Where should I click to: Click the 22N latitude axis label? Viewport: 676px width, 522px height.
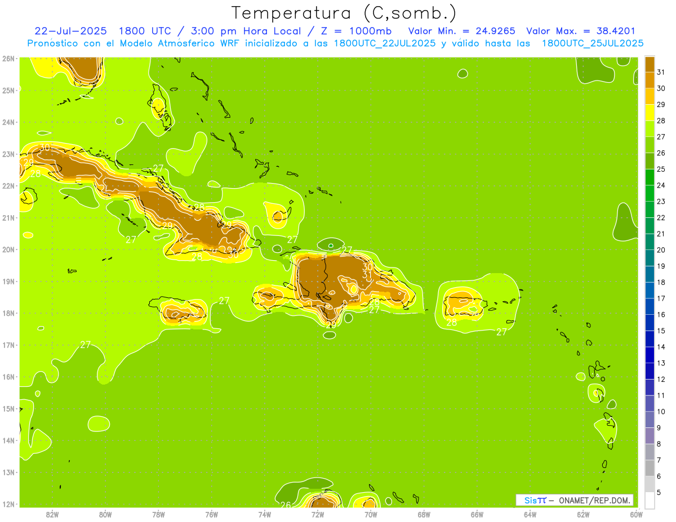[8, 185]
